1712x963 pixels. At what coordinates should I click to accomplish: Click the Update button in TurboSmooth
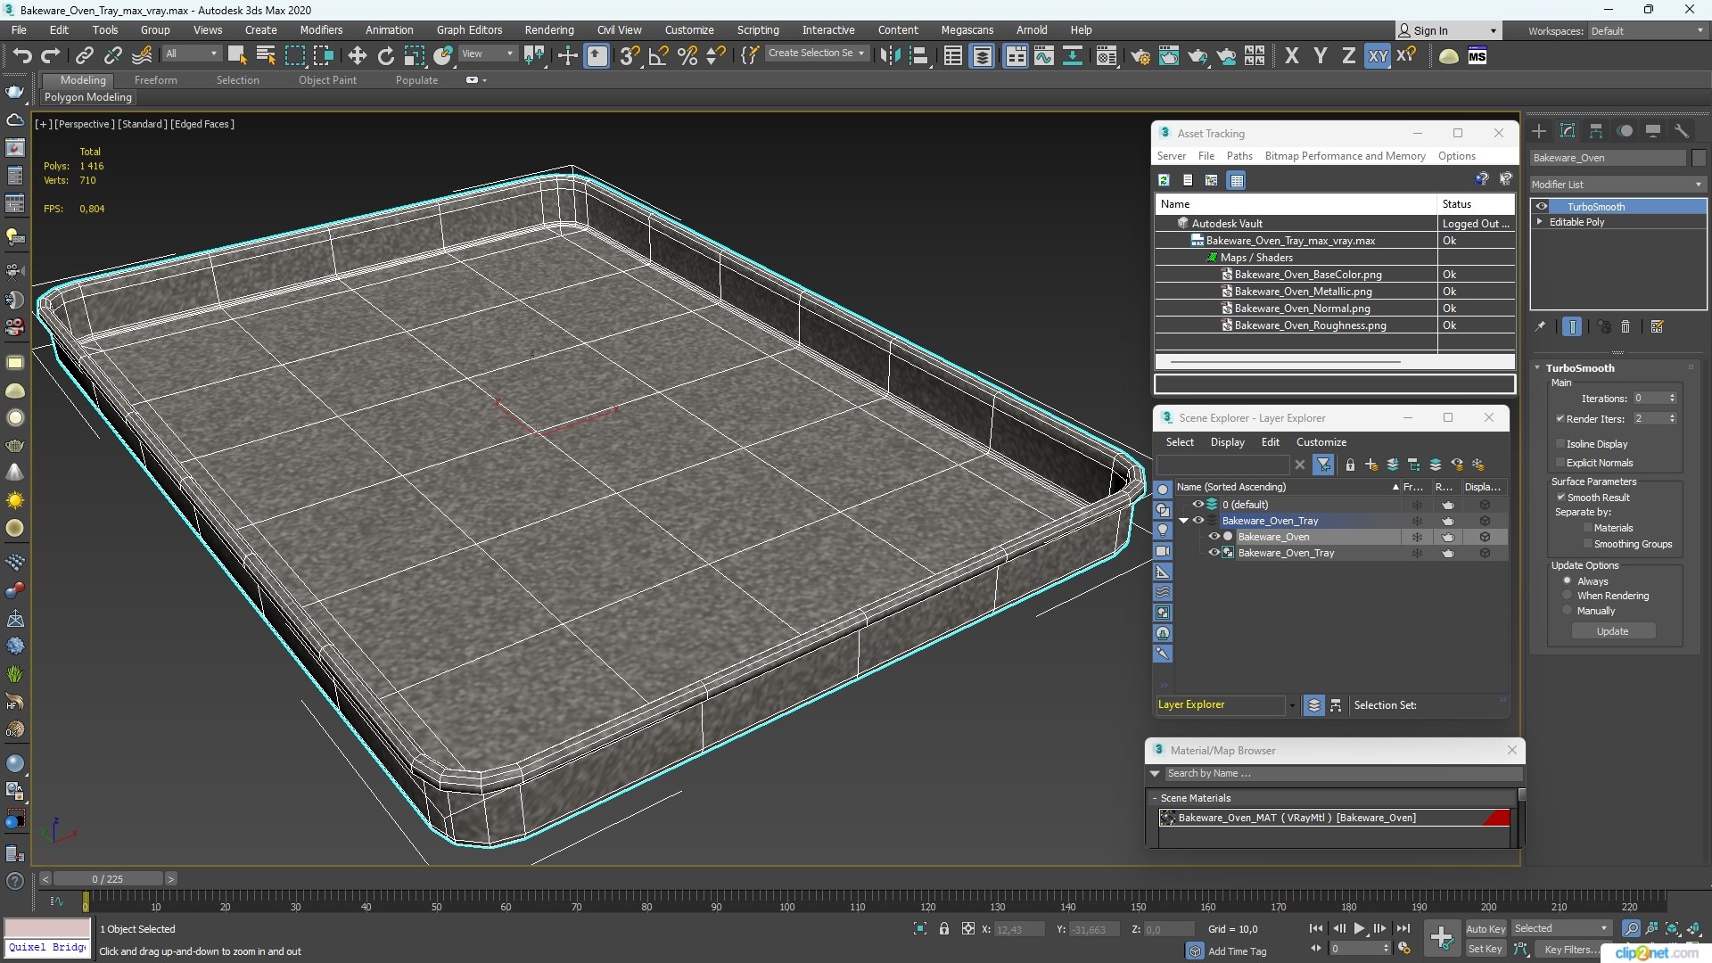click(x=1612, y=631)
